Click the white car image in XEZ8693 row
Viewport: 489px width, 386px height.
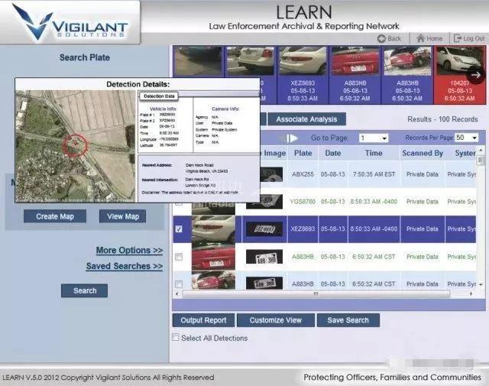click(x=213, y=229)
